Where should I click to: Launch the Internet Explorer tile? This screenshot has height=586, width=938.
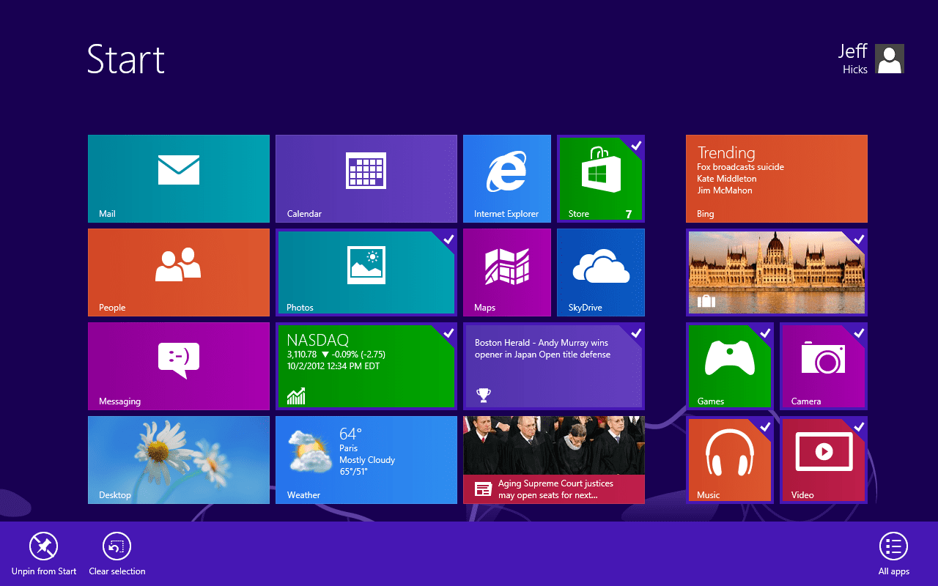[507, 179]
